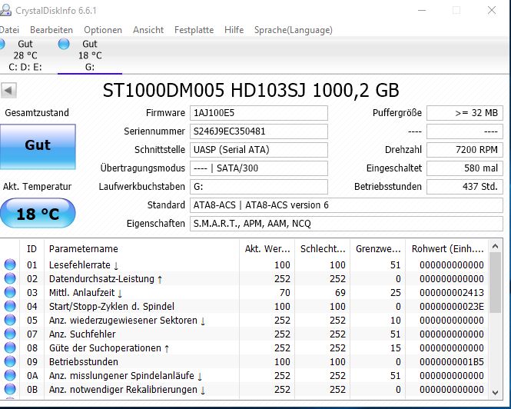The image size is (511, 409).
Task: Click the Eingeschaltet field 580 mal
Action: [x=465, y=168]
